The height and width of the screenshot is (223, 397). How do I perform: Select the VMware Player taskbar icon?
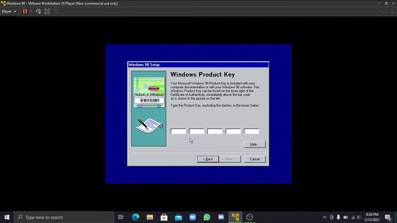tap(235, 217)
